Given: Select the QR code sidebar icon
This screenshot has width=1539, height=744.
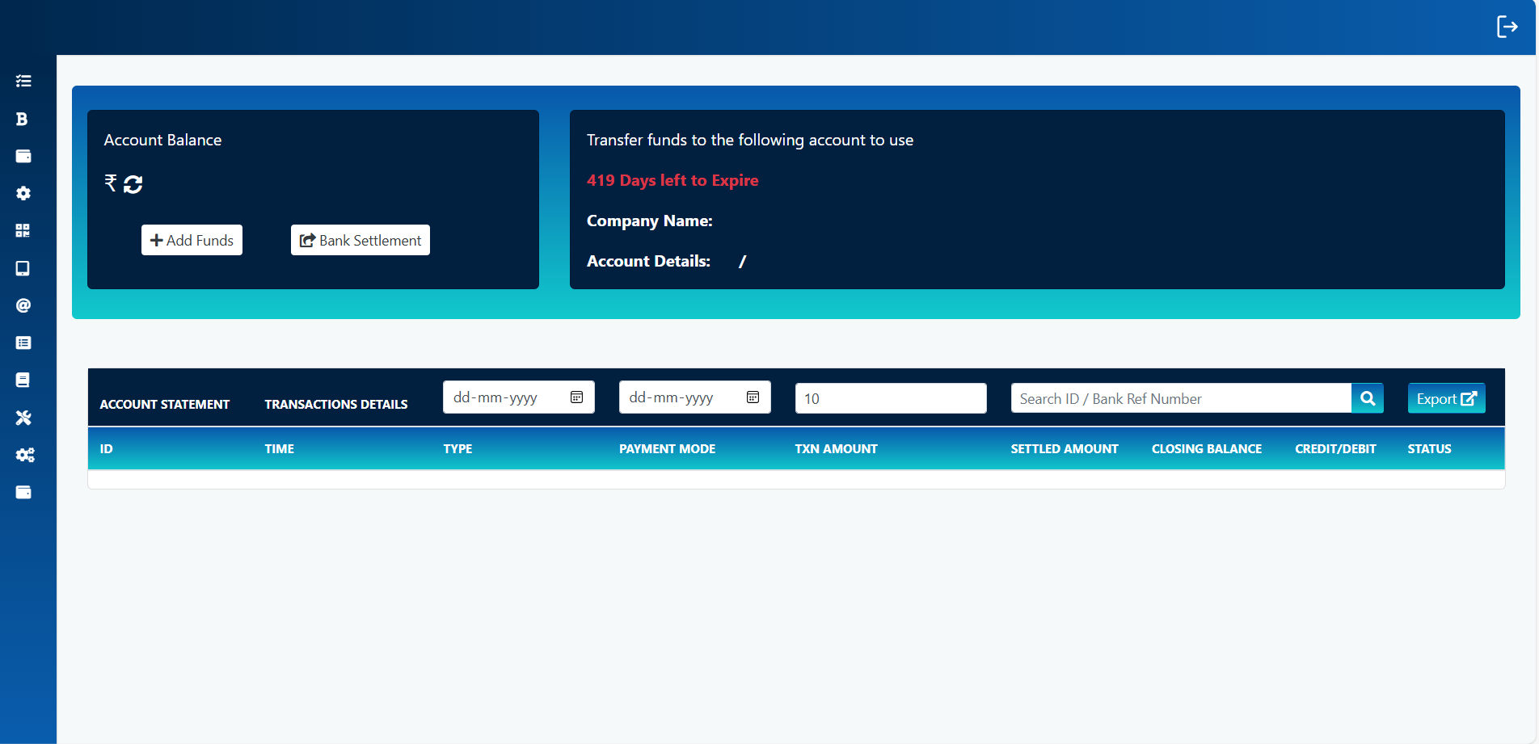Looking at the screenshot, I should point(23,231).
